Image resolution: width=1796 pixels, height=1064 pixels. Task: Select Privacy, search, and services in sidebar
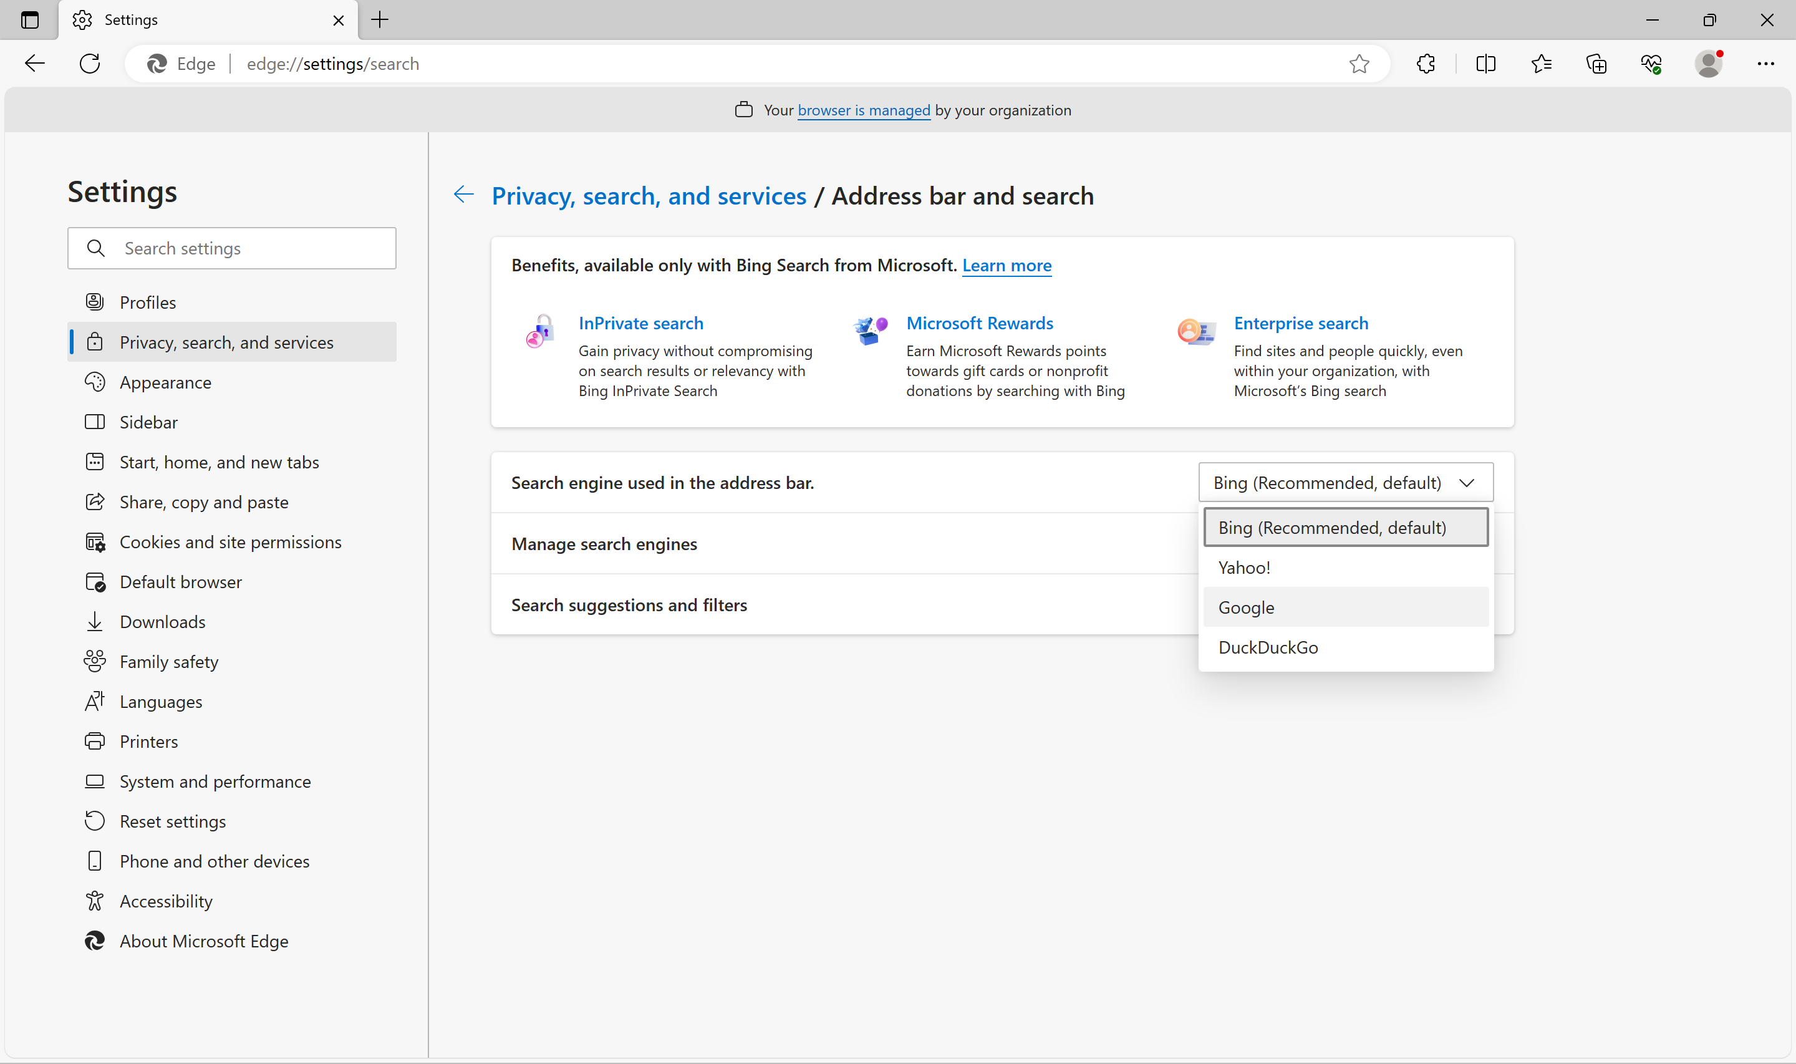pyautogui.click(x=231, y=342)
